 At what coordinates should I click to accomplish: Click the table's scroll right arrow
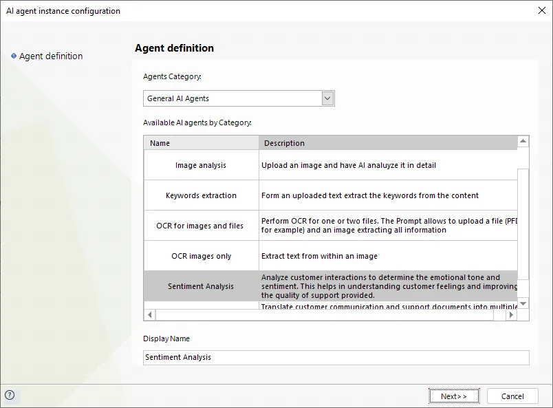[511, 315]
